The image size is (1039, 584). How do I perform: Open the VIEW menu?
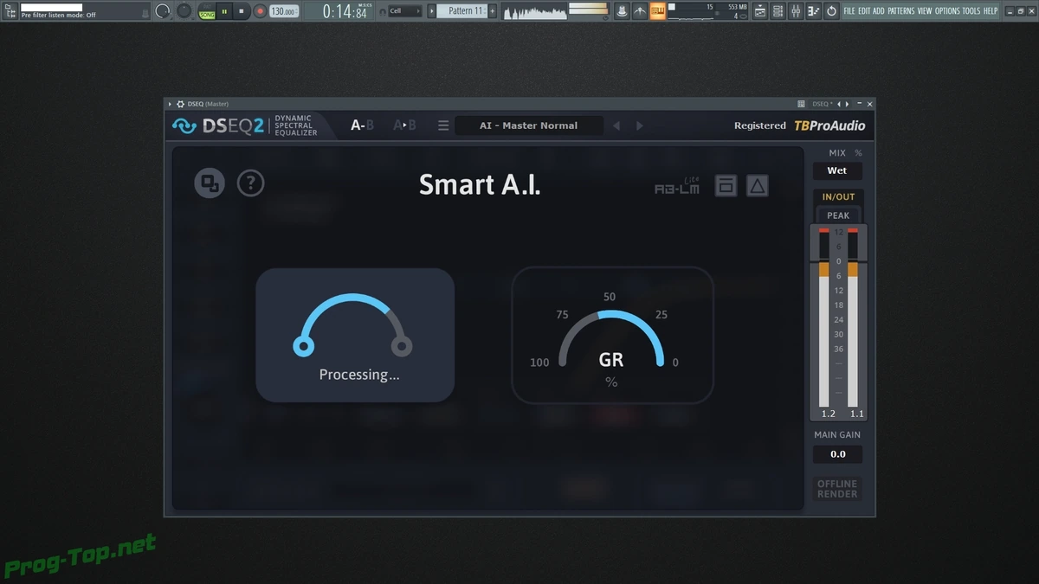point(925,11)
